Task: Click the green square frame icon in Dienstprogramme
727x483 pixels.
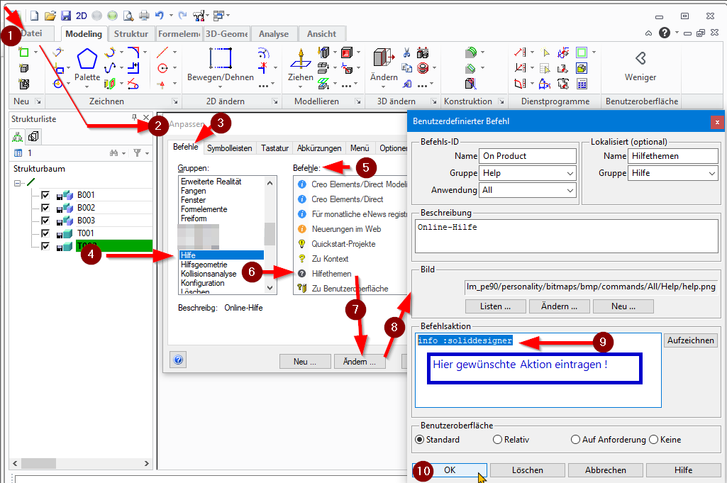Action: tap(582, 52)
